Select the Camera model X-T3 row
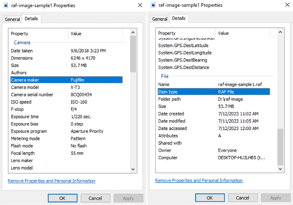The height and width of the screenshot is (205, 293). pos(66,87)
